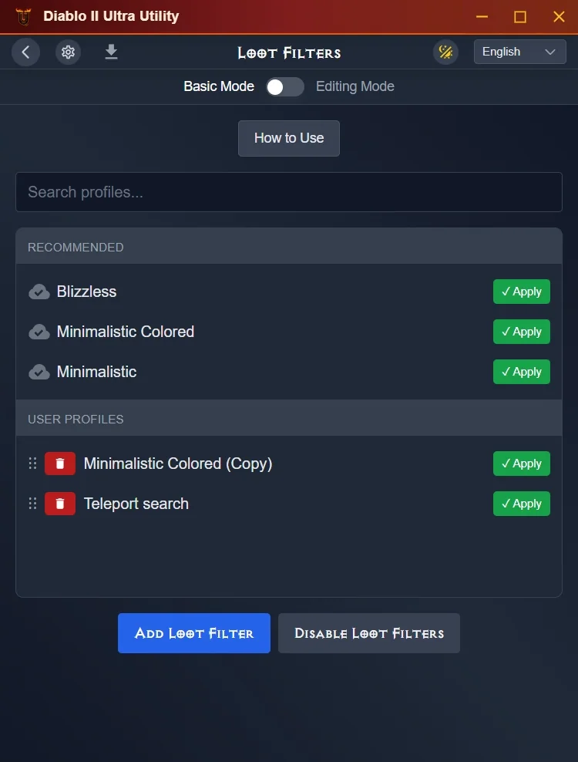
Task: Select the Minimalistic Colored (Copy) name
Action: coord(178,464)
